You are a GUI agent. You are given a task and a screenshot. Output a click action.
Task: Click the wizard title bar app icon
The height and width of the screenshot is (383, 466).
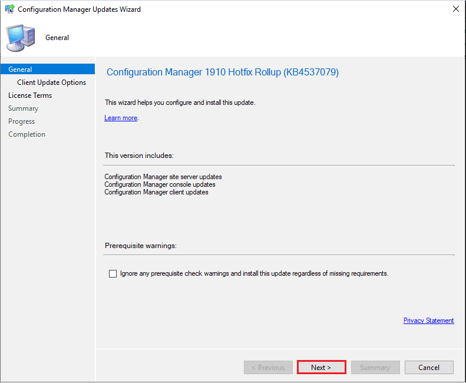point(10,9)
